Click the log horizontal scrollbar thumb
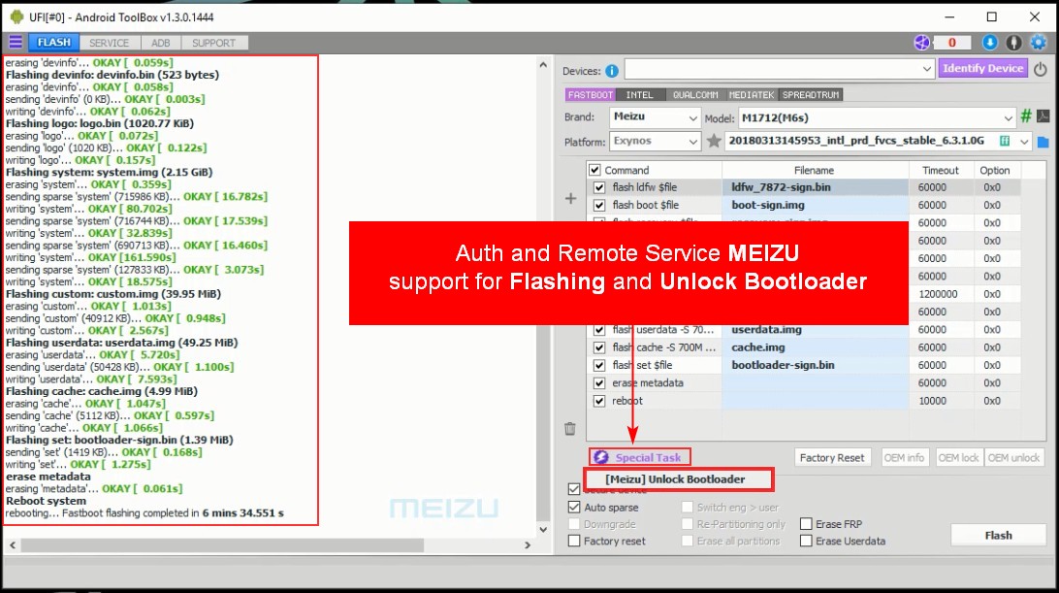 pyautogui.click(x=222, y=545)
